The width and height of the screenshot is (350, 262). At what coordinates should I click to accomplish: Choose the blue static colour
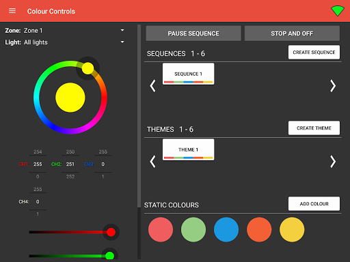(226, 229)
